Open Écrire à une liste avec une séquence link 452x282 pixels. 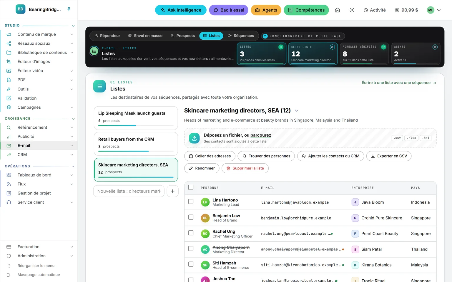coord(399,83)
